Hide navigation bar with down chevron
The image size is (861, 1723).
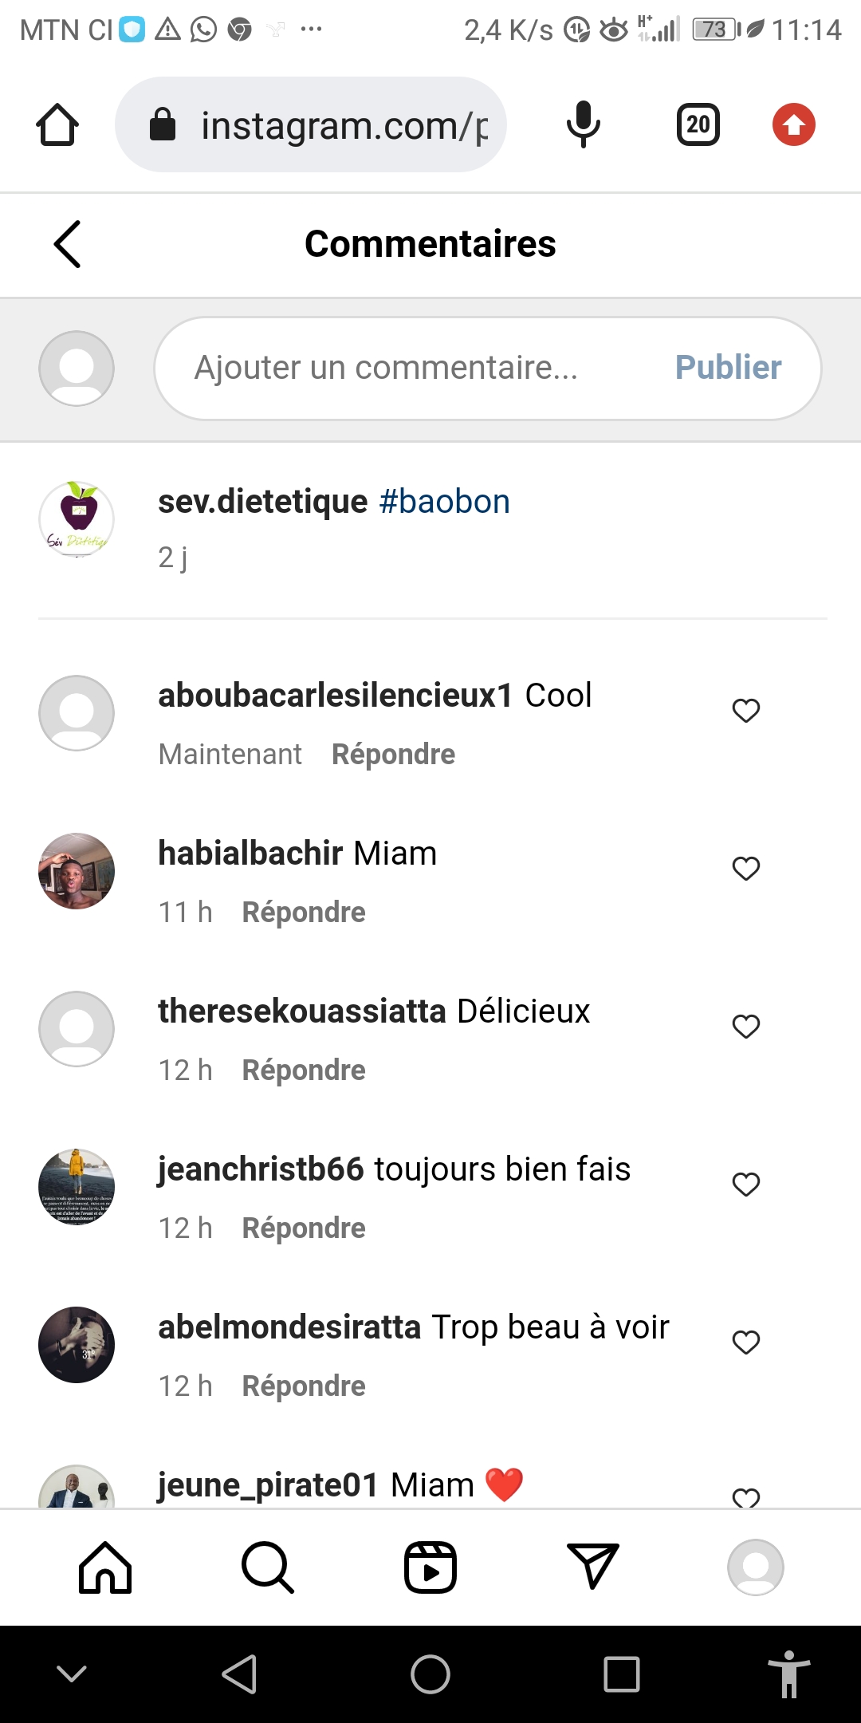[72, 1674]
